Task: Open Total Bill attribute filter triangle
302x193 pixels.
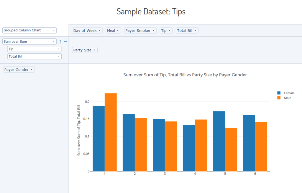Action: click(195, 31)
